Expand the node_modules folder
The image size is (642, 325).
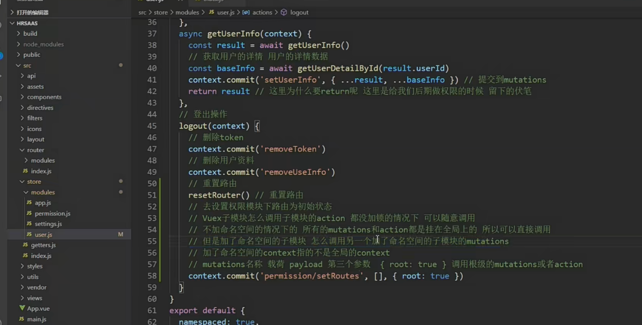(x=43, y=44)
